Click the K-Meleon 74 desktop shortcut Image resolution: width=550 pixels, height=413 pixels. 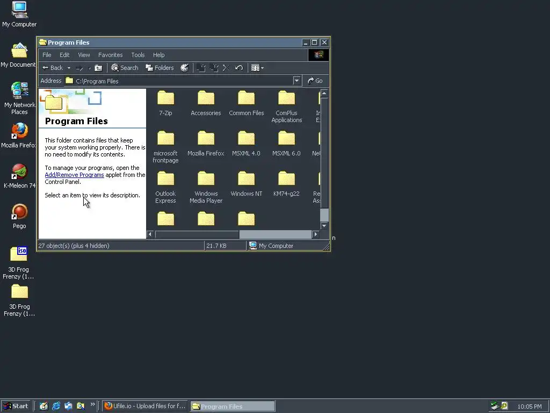coord(19,176)
